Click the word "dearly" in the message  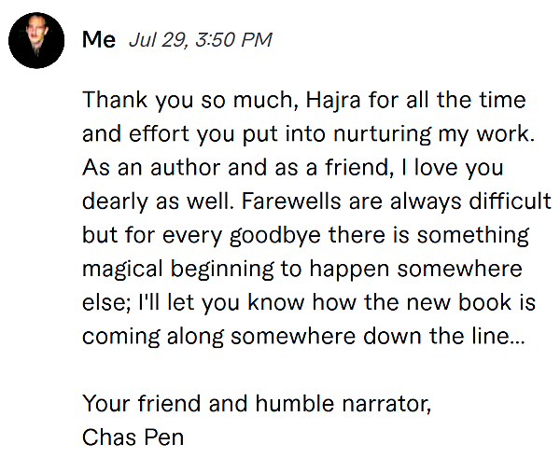[115, 202]
